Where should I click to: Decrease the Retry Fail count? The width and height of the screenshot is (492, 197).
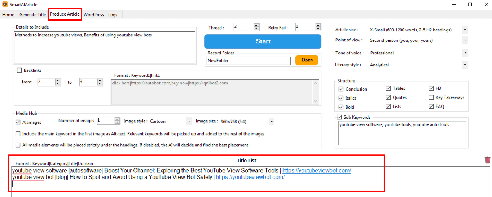pyautogui.click(x=318, y=29)
